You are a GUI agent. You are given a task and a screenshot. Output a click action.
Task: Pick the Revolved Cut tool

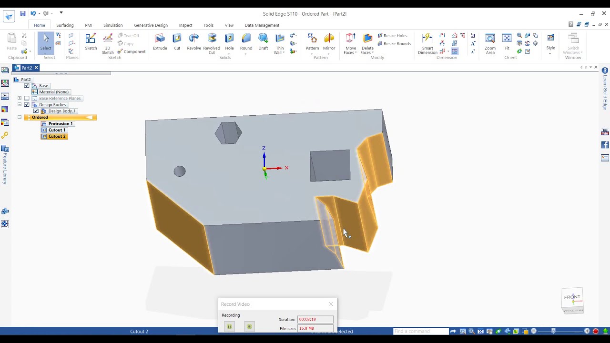click(x=212, y=44)
